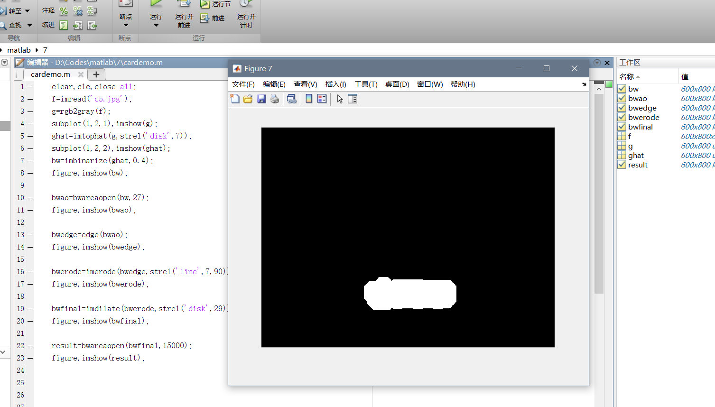715x407 pixels.
Task: Click the wrap comments icon
Action: (x=92, y=11)
